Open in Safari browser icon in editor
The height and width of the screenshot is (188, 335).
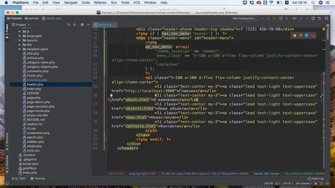coord(307,36)
